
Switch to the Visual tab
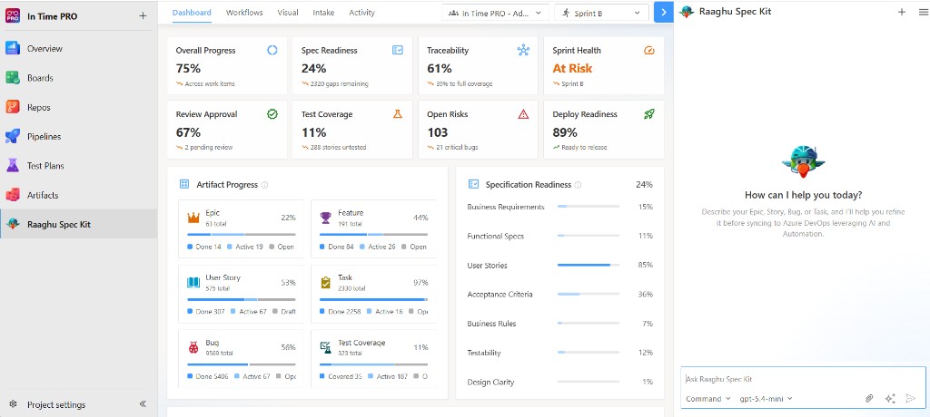288,13
